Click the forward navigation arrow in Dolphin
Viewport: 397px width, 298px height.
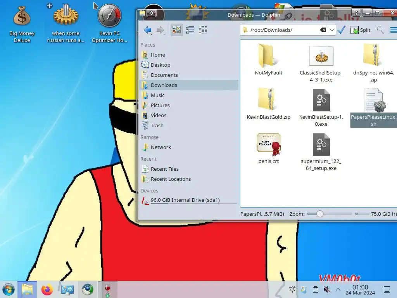point(160,30)
